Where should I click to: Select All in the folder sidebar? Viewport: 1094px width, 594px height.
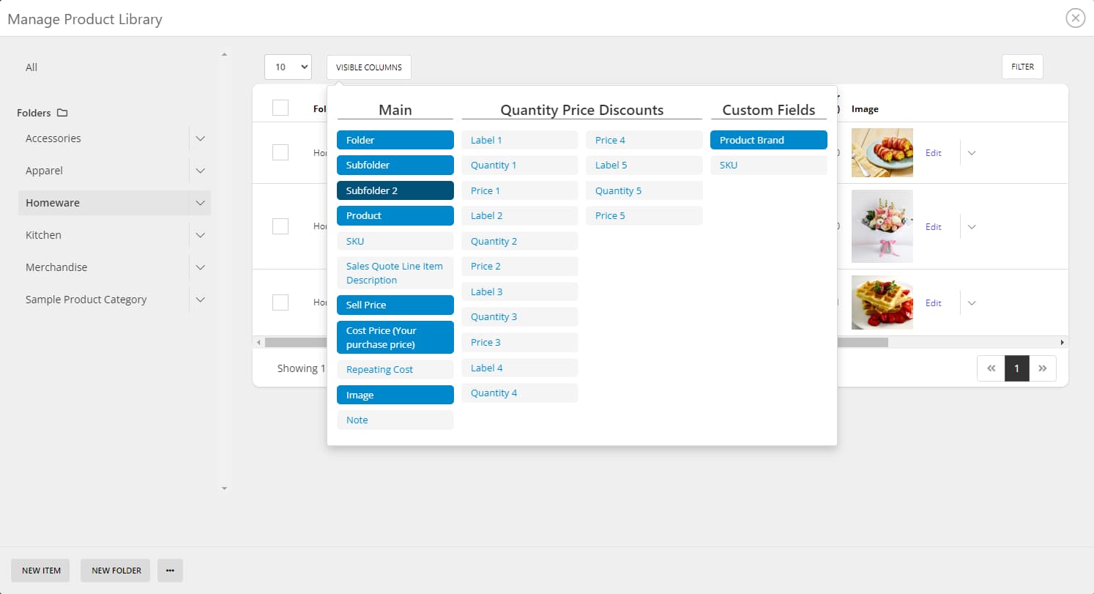point(31,67)
